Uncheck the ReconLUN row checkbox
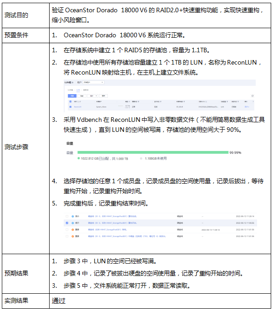Viewport: 273px width, 311px height. click(x=71, y=107)
